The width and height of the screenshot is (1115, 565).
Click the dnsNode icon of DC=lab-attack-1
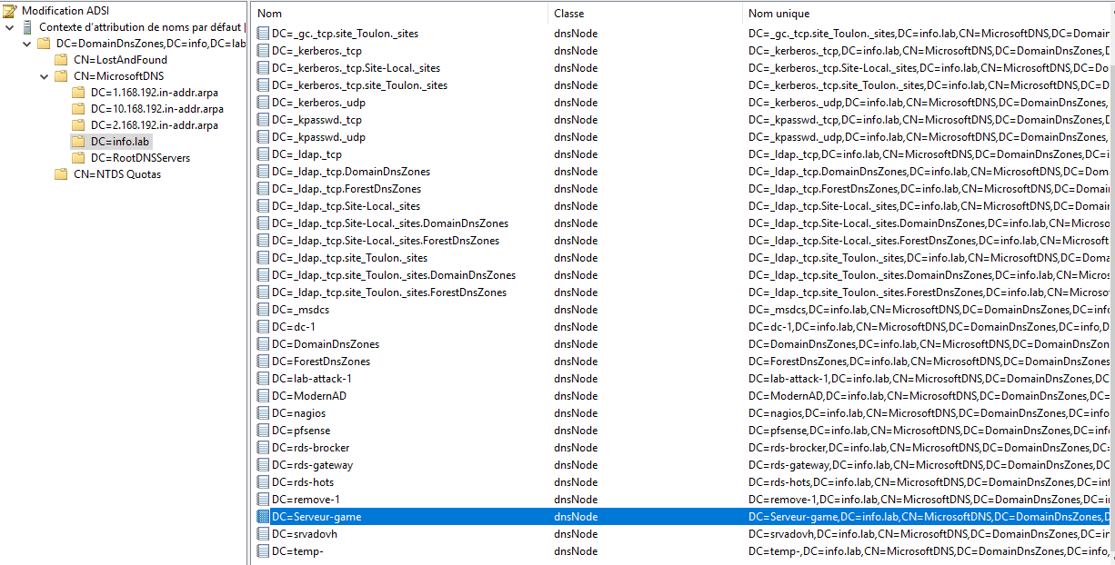coord(263,379)
